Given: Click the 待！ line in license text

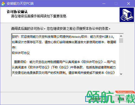Looking at the screenshot, I should [14, 47].
